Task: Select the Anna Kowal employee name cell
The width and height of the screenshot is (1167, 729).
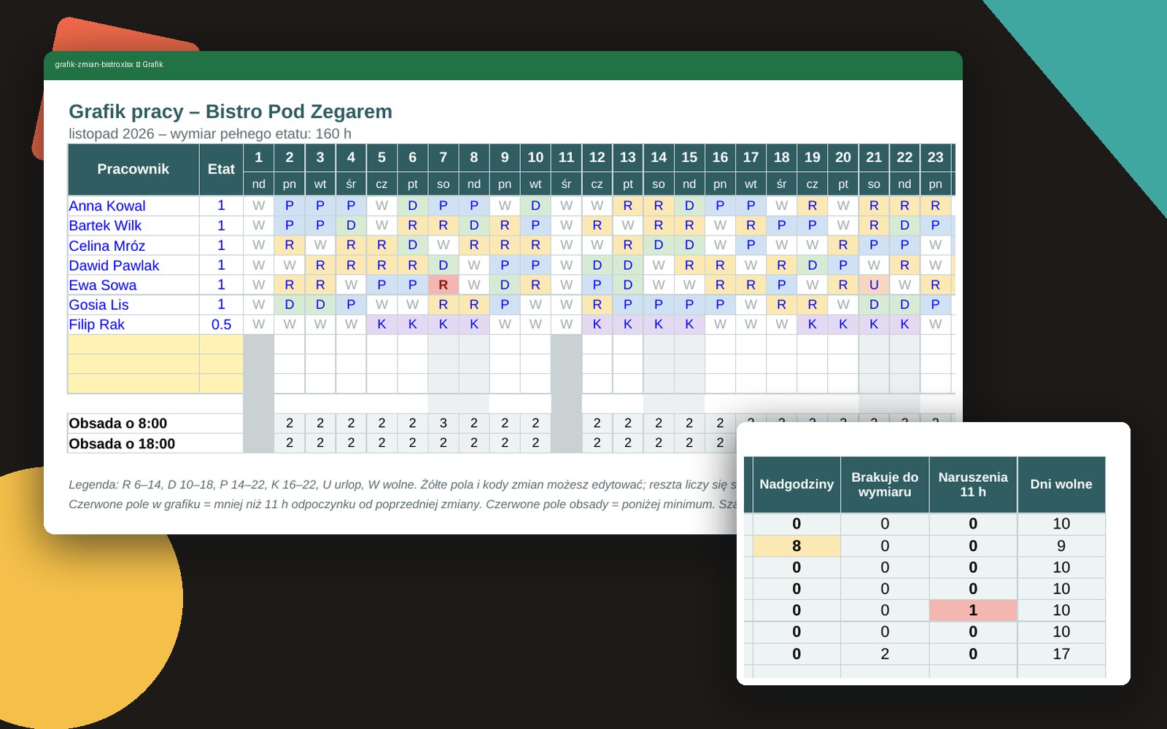Action: pyautogui.click(x=133, y=206)
